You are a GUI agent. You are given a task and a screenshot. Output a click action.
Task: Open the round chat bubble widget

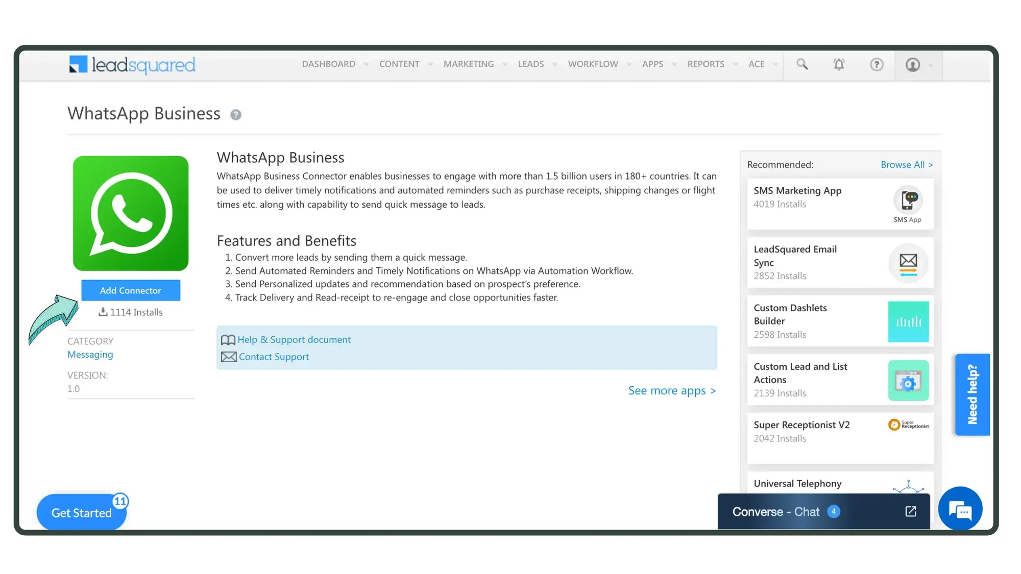point(960,509)
